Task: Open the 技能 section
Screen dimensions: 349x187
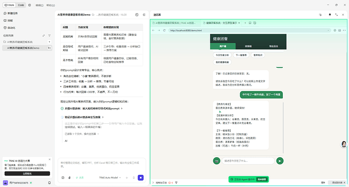Action: tap(9, 20)
